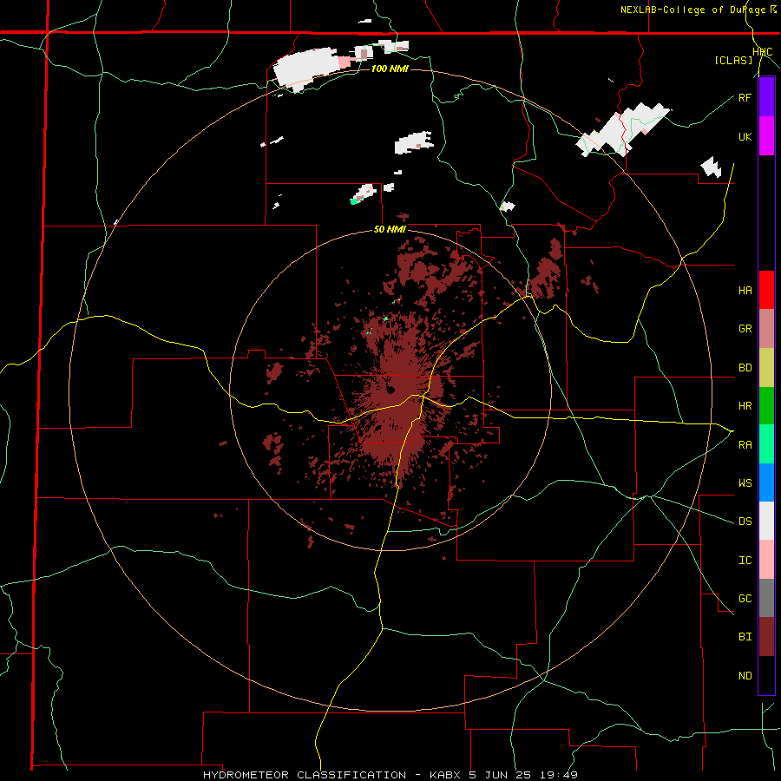Screen dimensions: 781x781
Task: Click the ND legend label
Action: 745,675
